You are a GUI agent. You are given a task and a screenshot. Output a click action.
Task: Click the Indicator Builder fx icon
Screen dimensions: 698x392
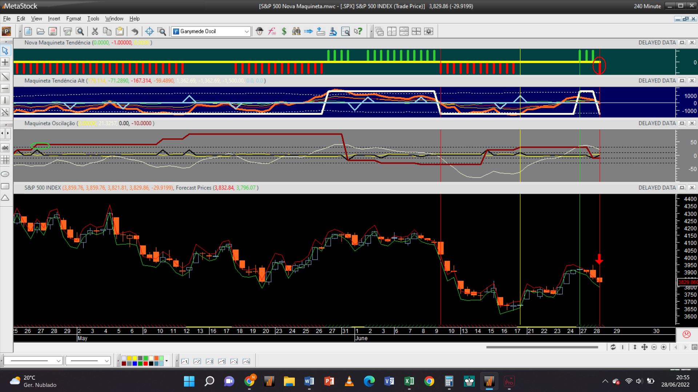tap(272, 32)
